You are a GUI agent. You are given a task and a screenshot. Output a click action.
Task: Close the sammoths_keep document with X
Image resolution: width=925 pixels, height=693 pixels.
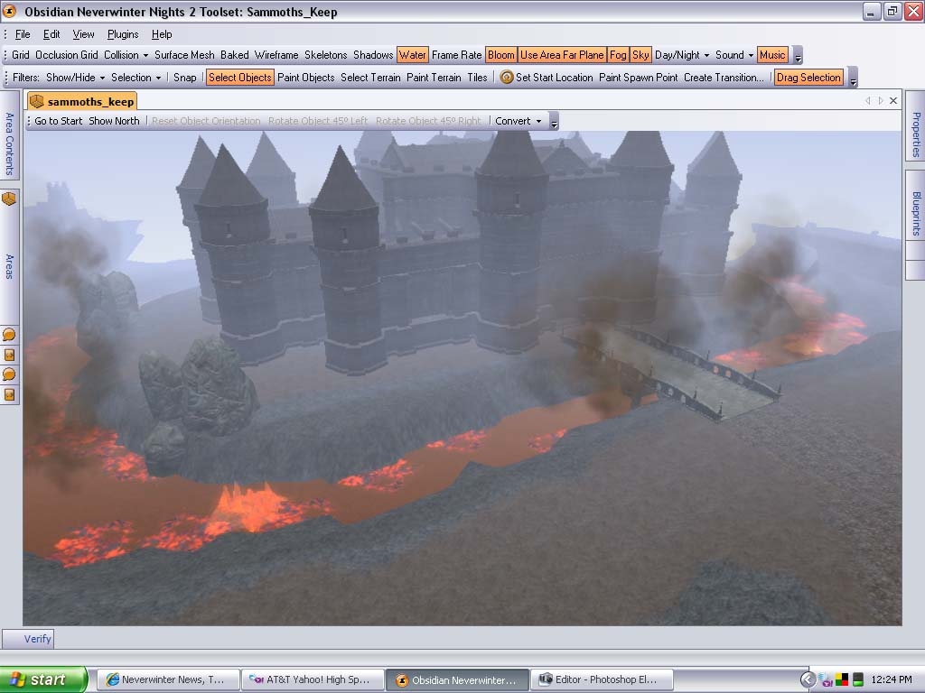[893, 101]
